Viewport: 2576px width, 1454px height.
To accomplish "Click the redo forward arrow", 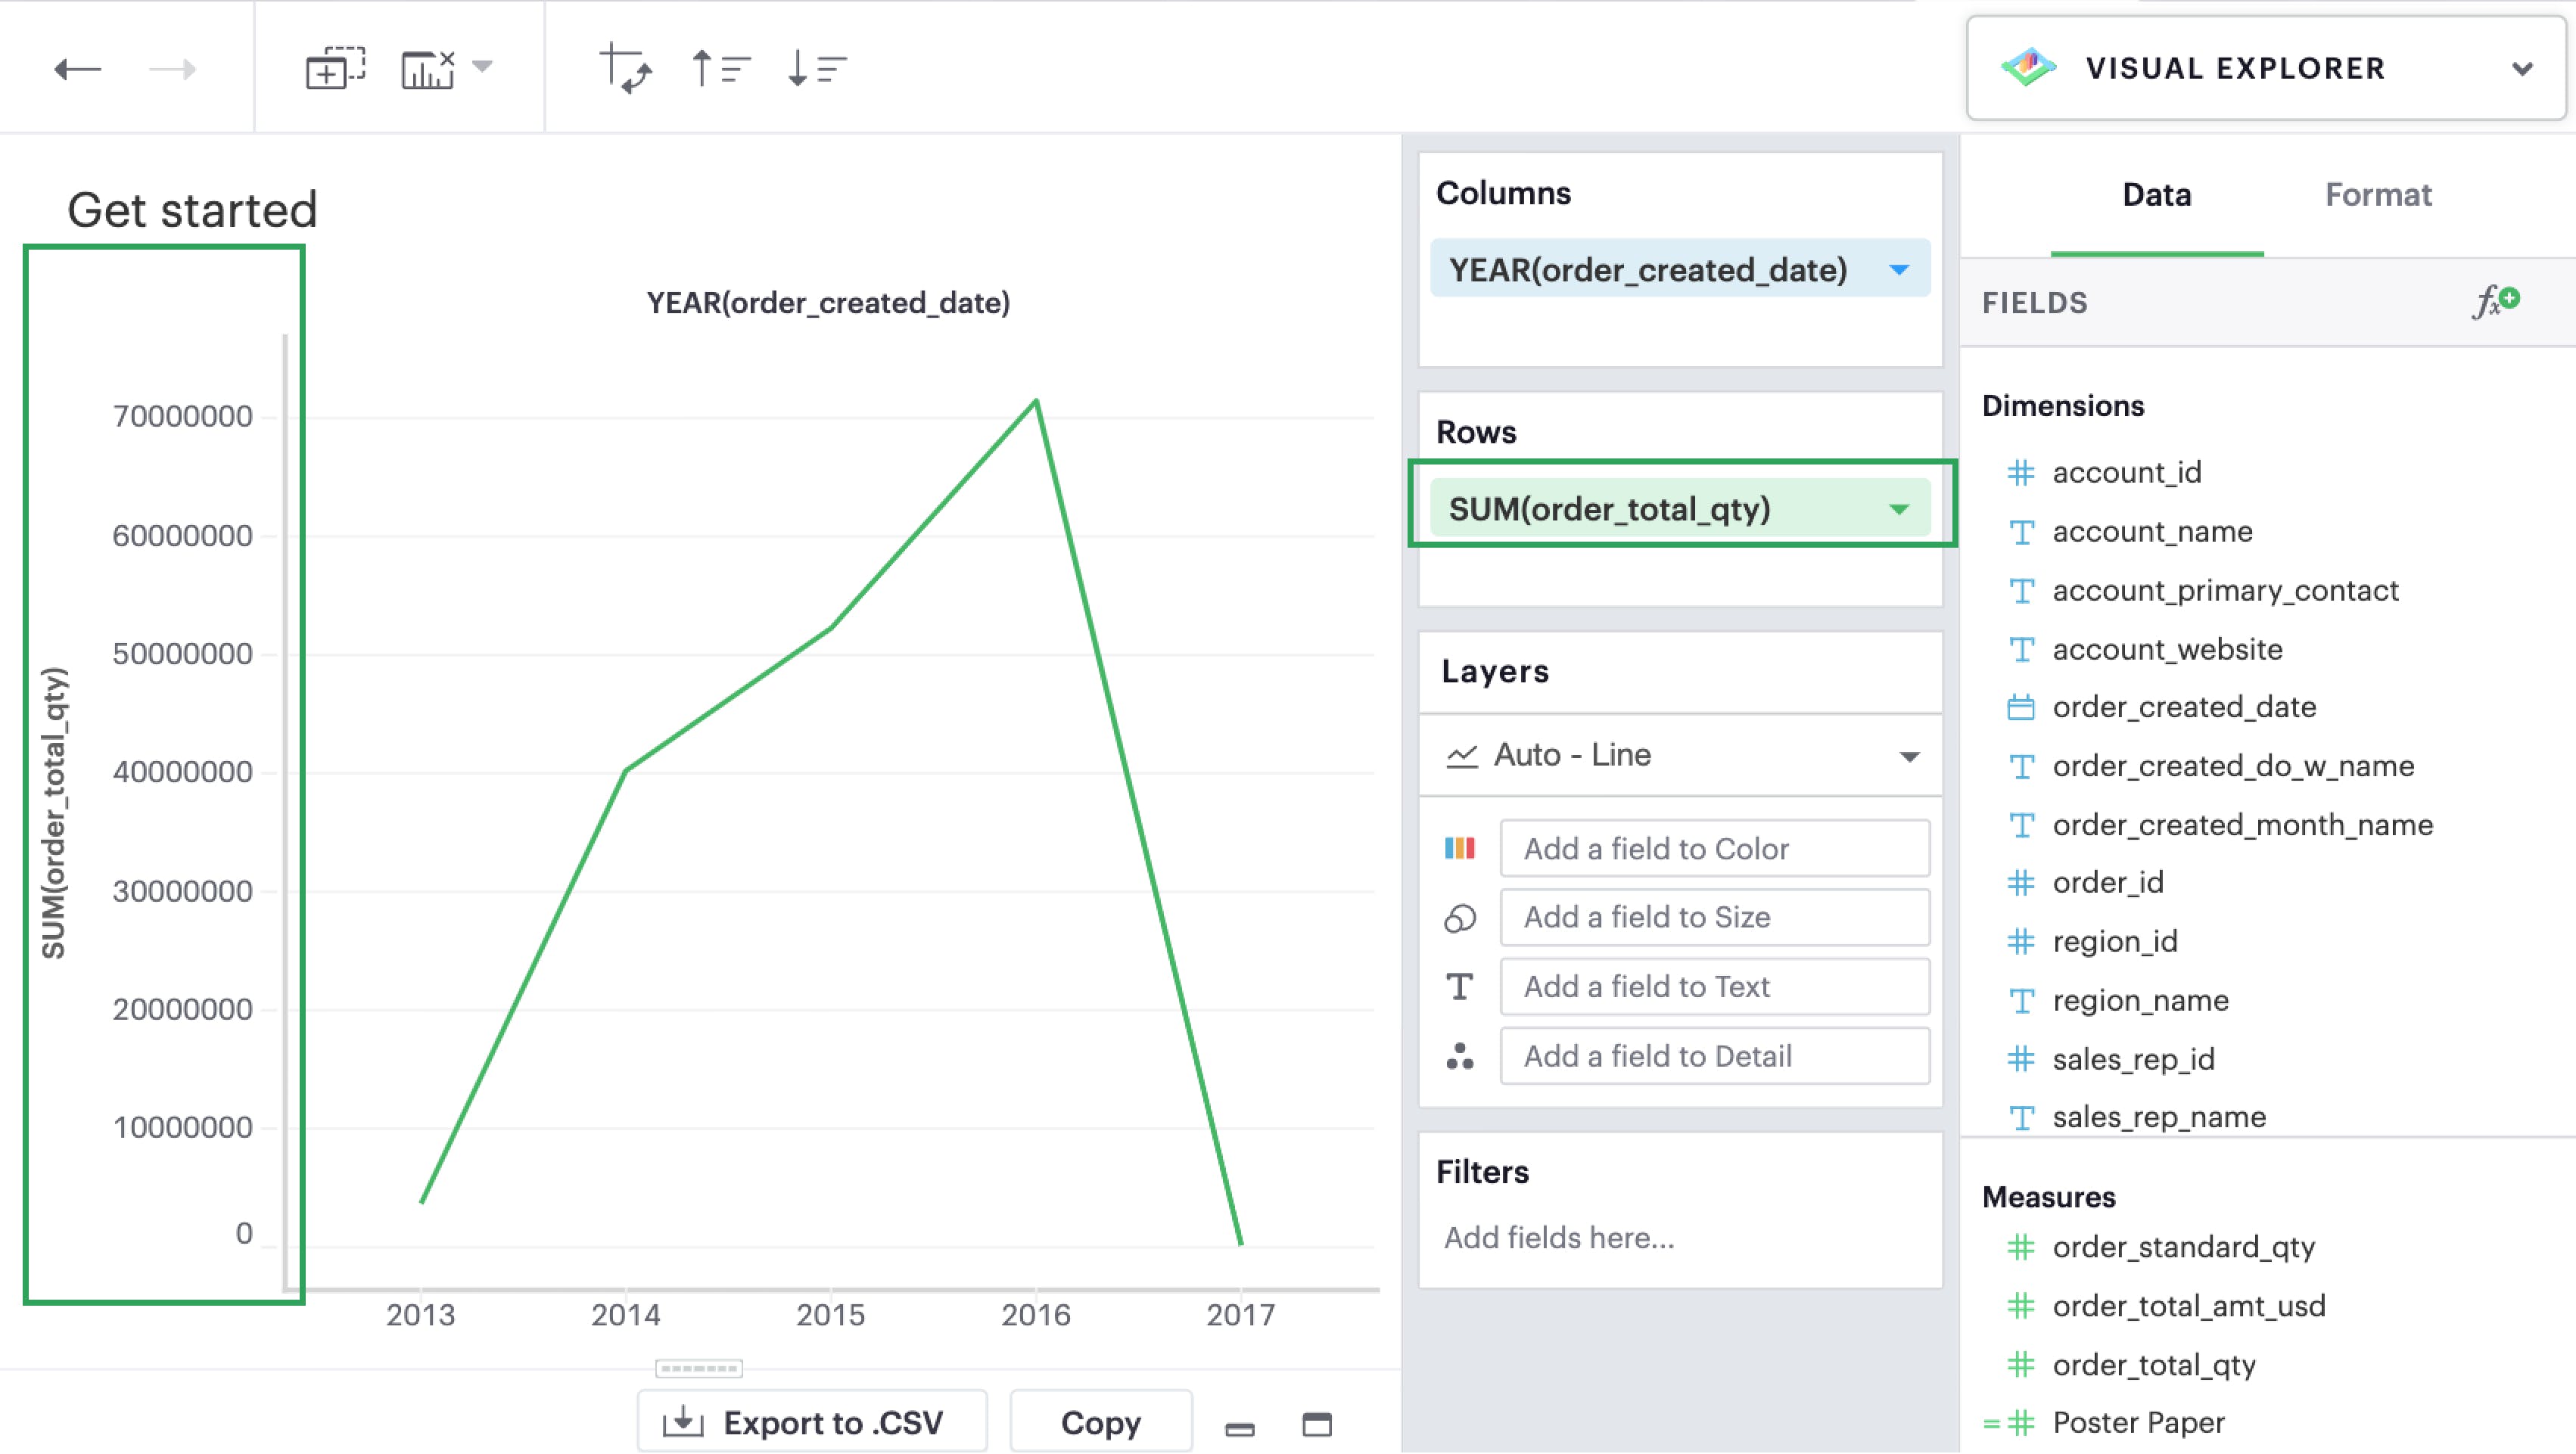I will (172, 69).
